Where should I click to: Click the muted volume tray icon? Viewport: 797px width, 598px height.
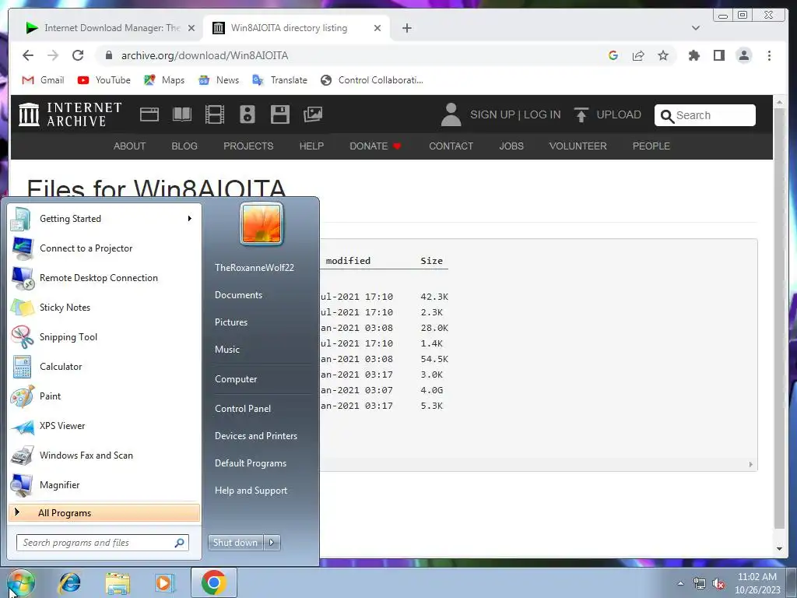click(718, 584)
